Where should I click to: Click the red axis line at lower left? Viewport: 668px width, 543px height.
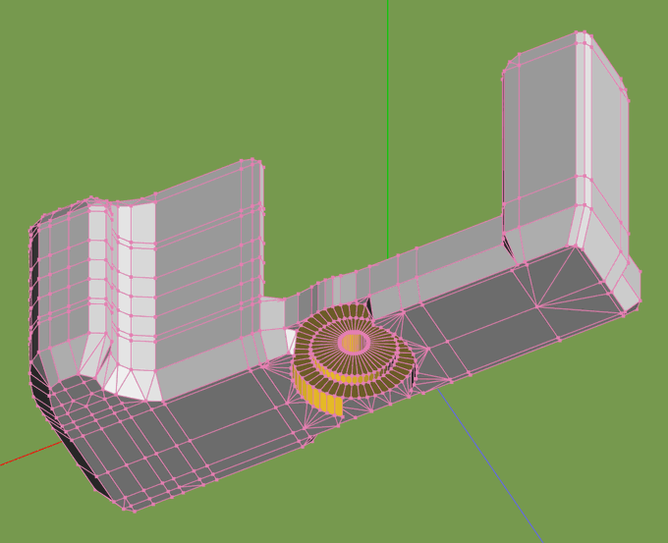pos(30,453)
